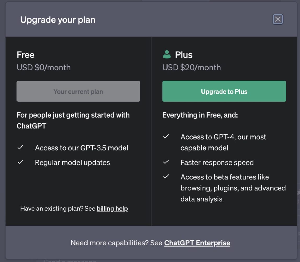300x262 pixels.
Task: Click the USD $0/month price label
Action: (44, 67)
